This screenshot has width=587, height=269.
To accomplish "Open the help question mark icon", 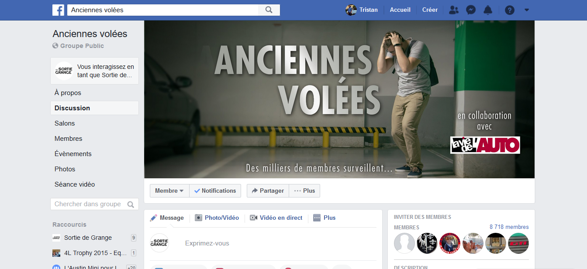I will (509, 10).
